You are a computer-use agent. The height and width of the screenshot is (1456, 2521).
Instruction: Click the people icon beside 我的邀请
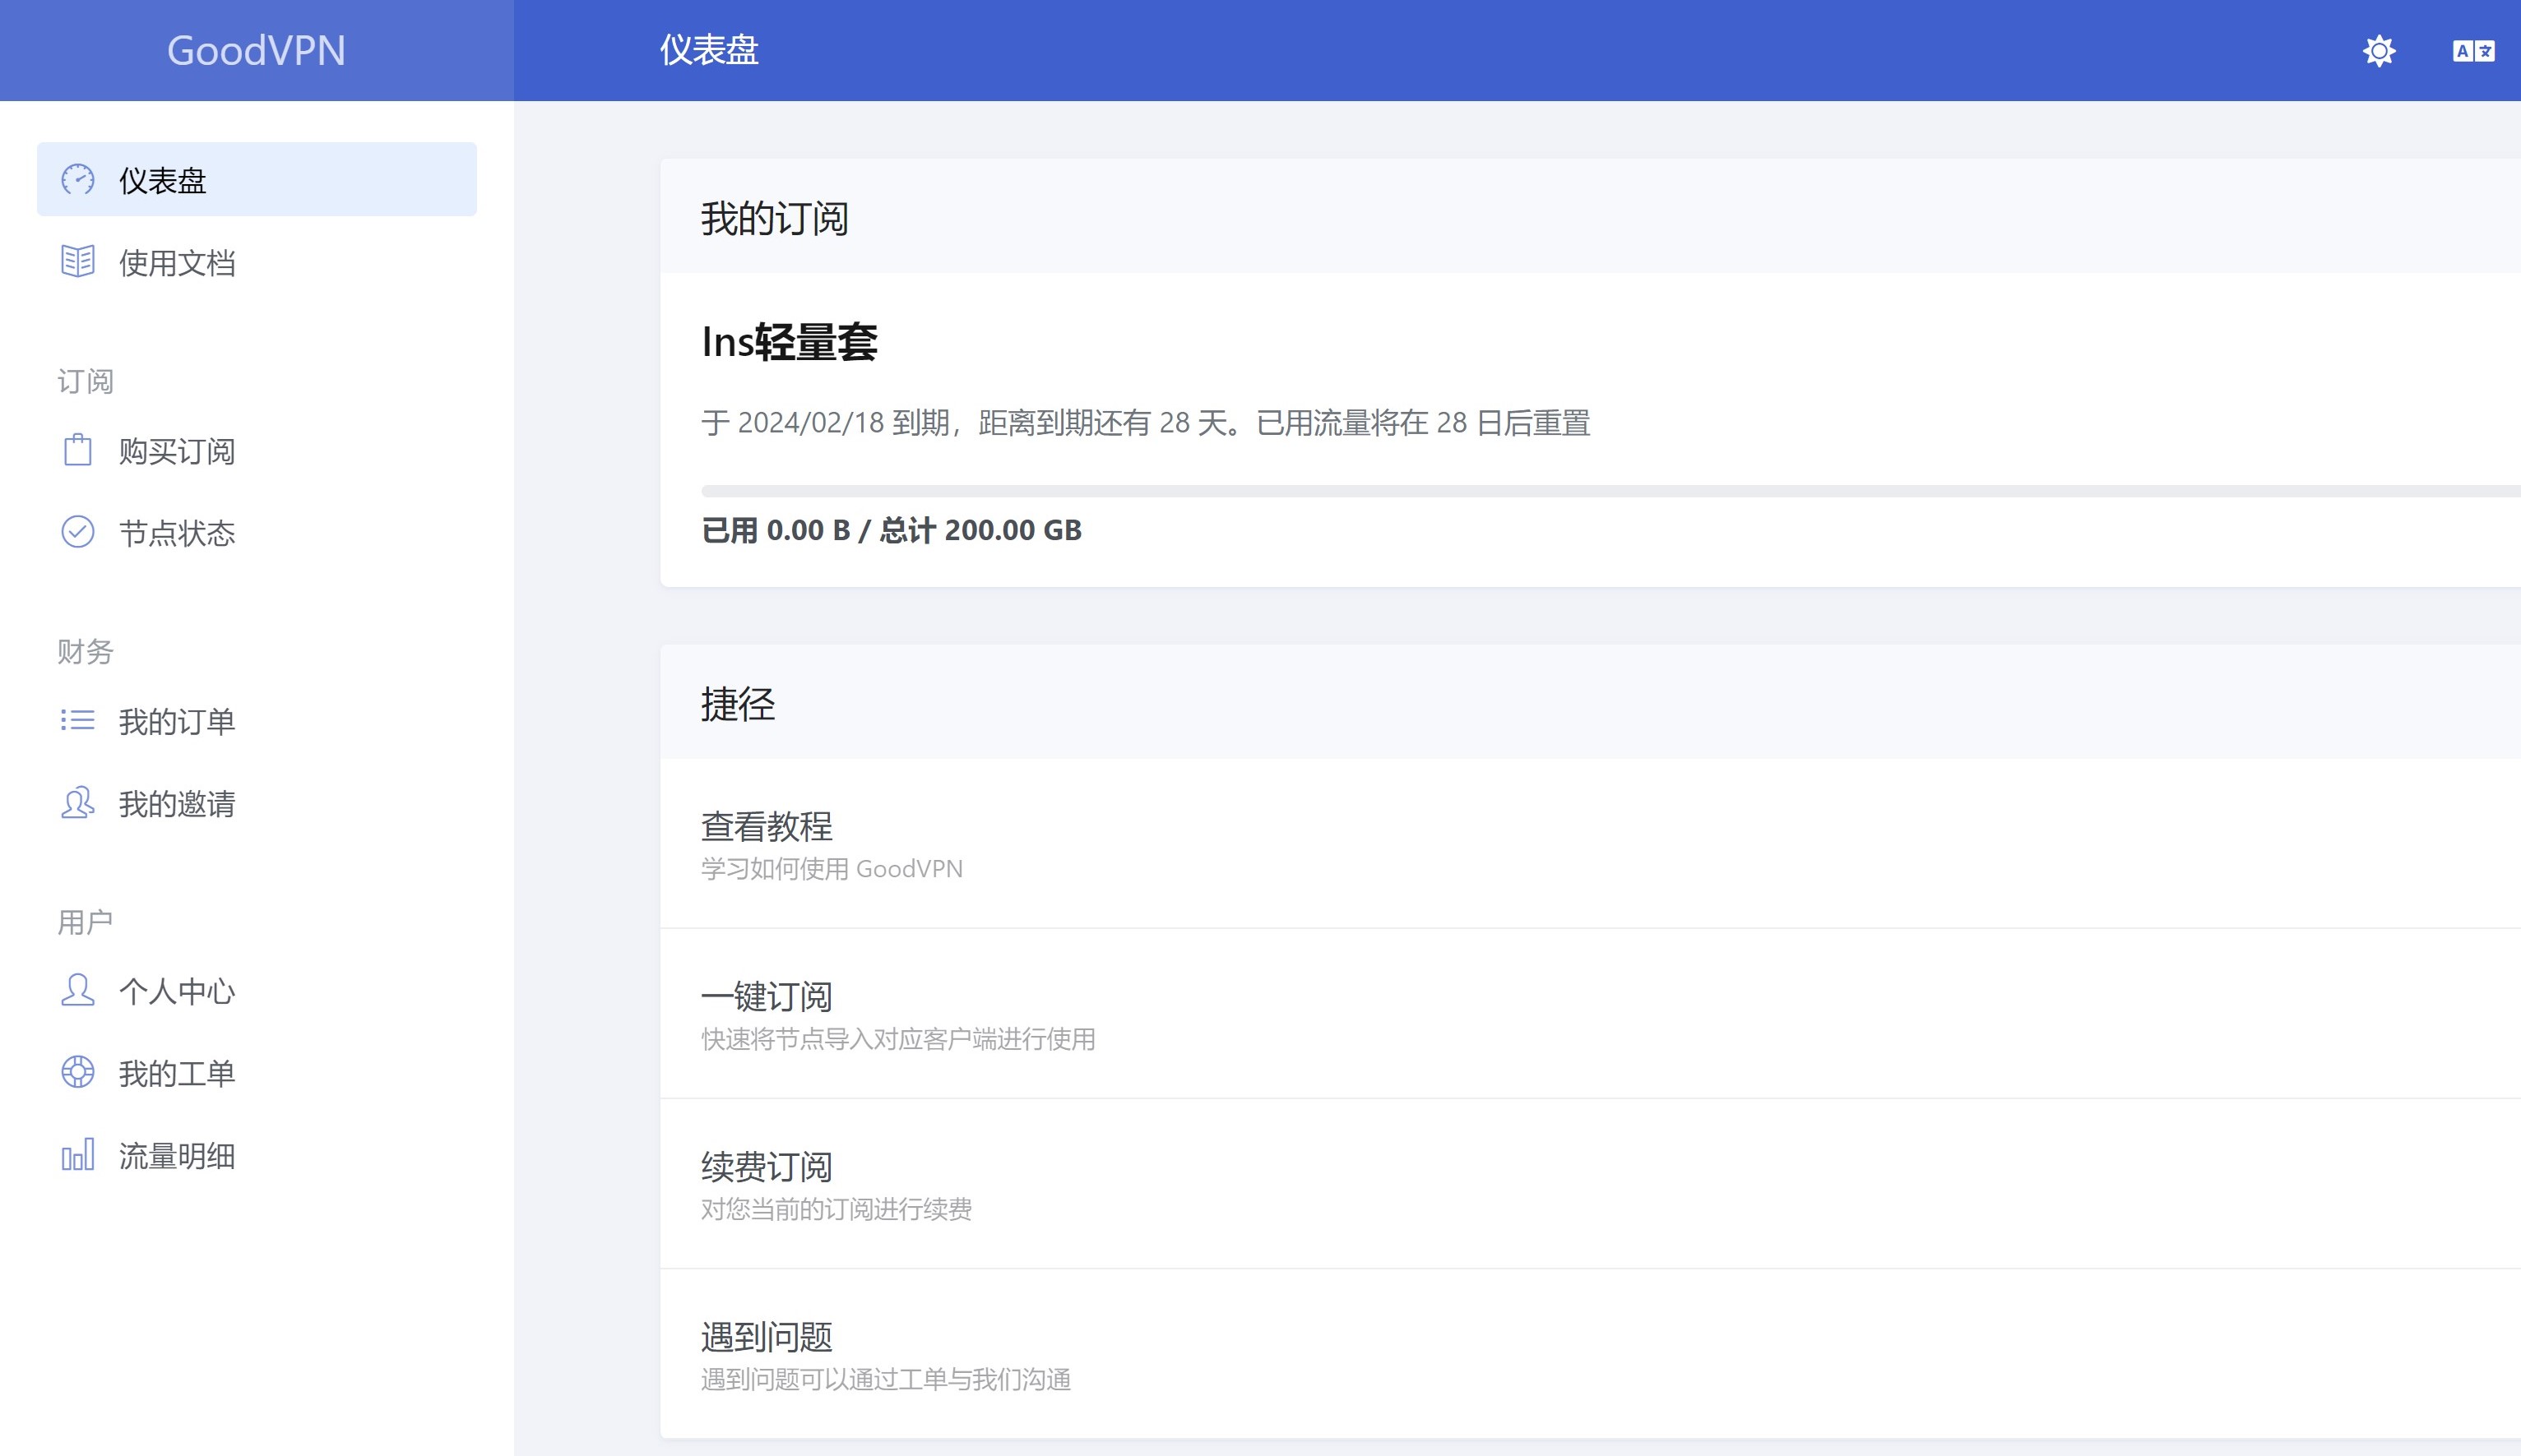pyautogui.click(x=78, y=802)
